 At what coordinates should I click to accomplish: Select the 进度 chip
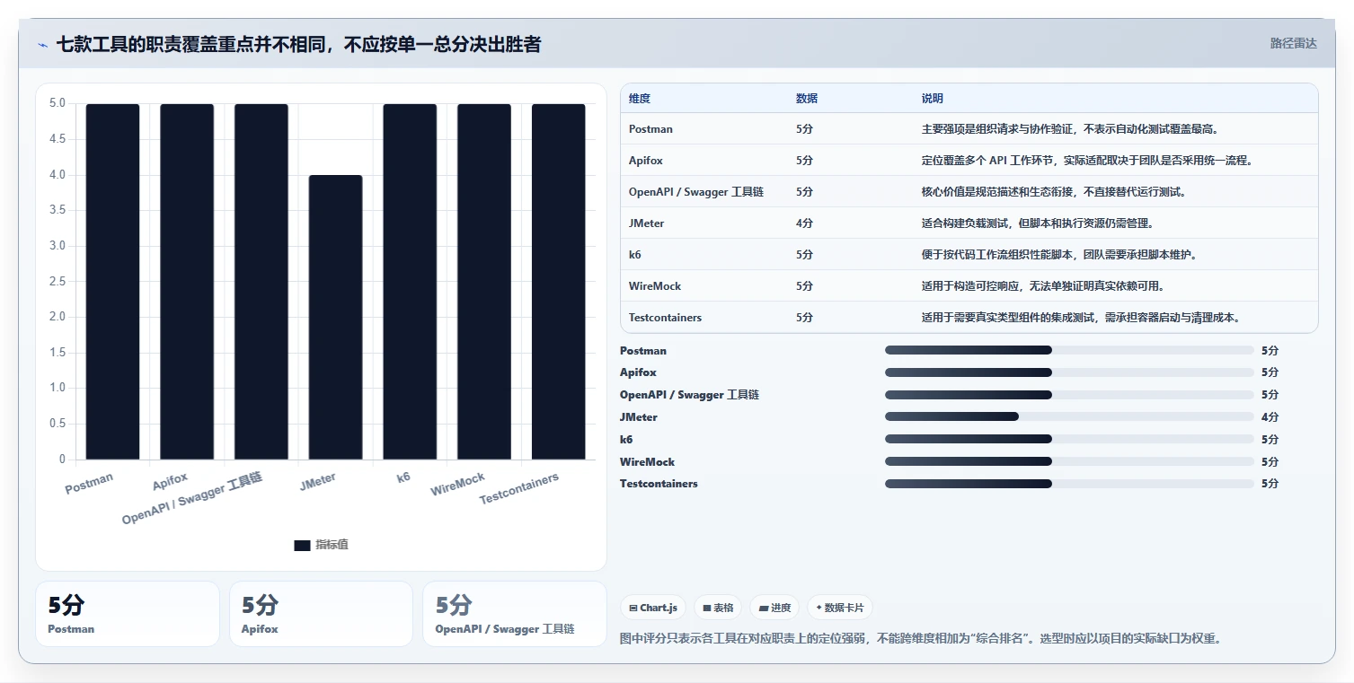774,608
